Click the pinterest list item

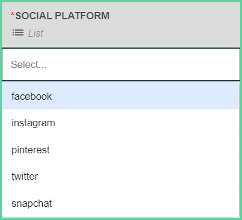click(120, 150)
